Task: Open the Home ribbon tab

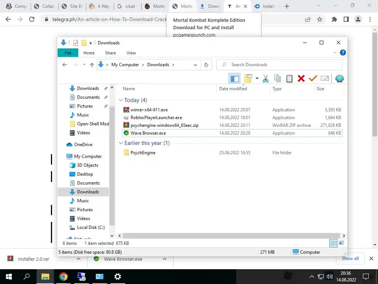Action: [89, 53]
